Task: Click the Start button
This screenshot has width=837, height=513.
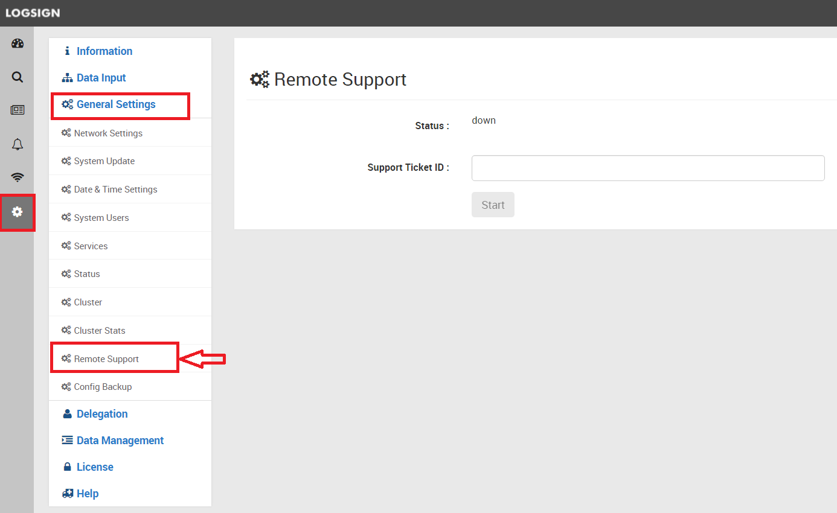Action: tap(493, 205)
